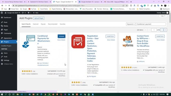171x96 pixels.
Task: Click the plugin search input field
Action: [x=151, y=24]
